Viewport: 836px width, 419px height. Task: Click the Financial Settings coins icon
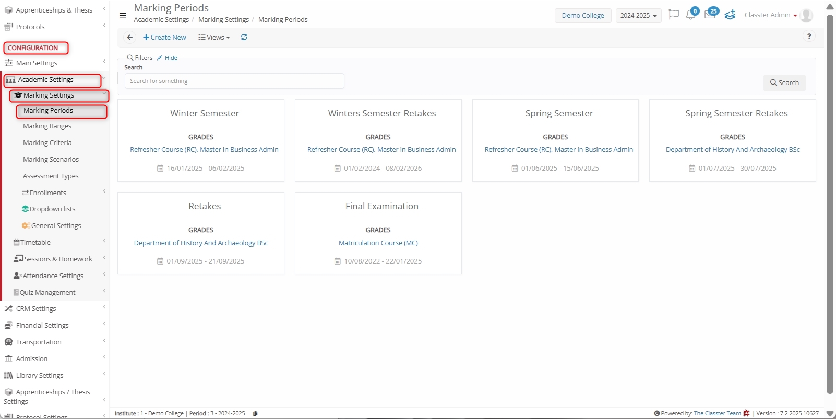point(8,326)
